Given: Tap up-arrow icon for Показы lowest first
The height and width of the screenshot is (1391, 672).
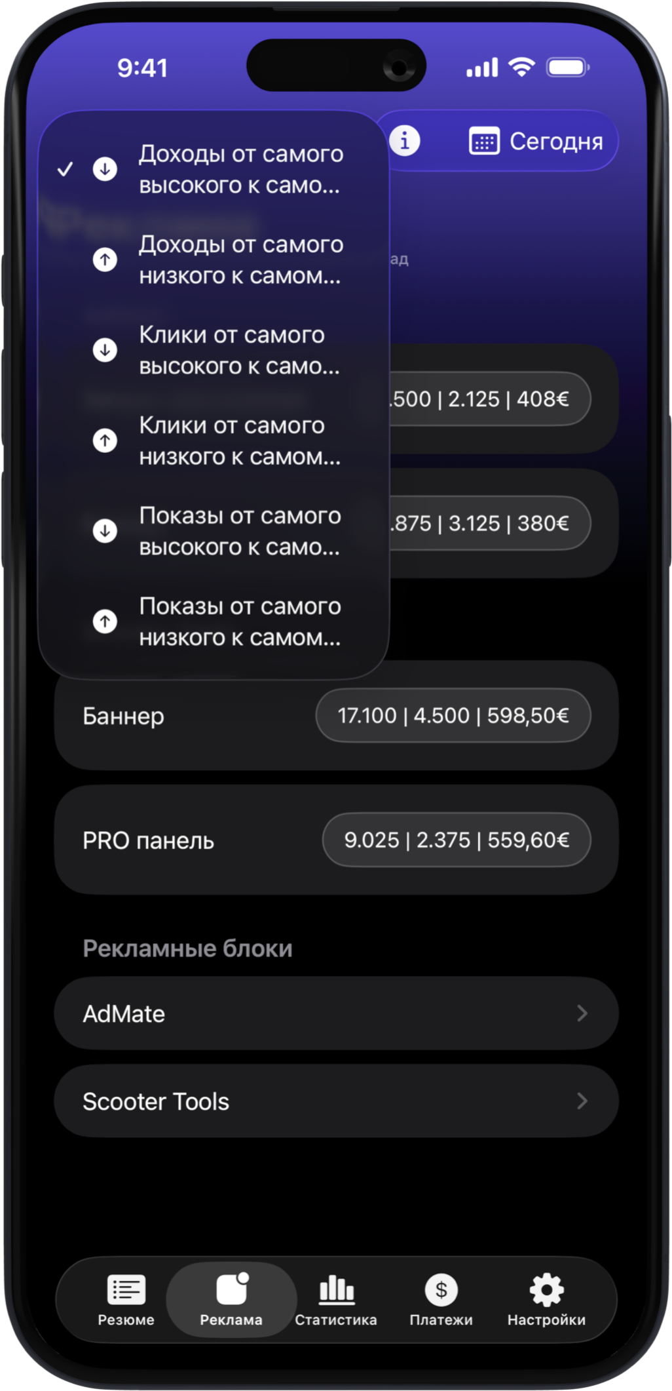Looking at the screenshot, I should click(105, 621).
